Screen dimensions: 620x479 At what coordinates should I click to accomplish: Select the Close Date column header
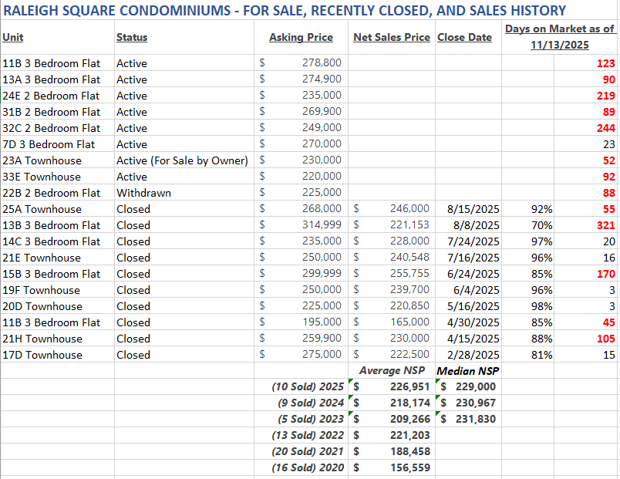[463, 37]
